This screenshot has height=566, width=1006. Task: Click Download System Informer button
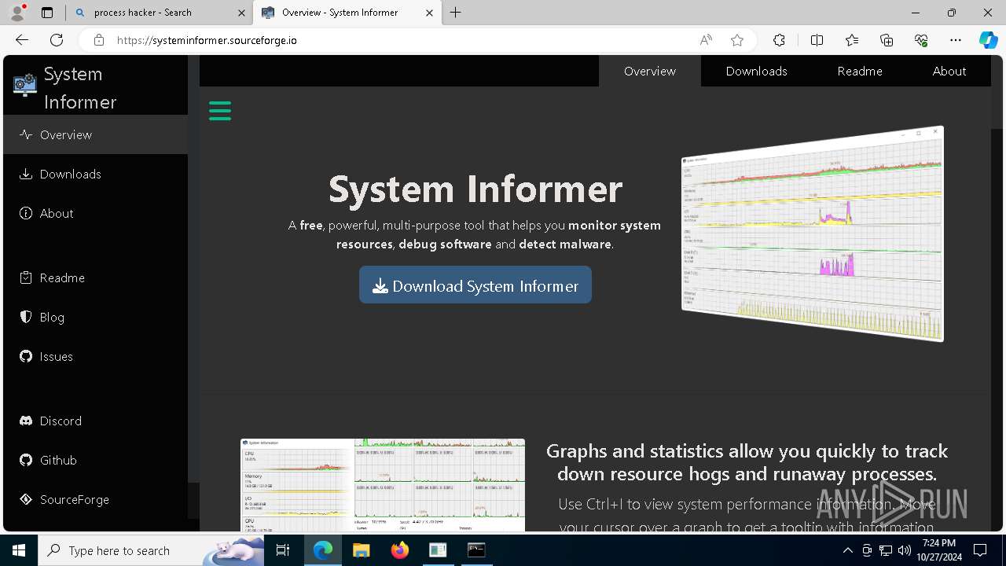475,285
